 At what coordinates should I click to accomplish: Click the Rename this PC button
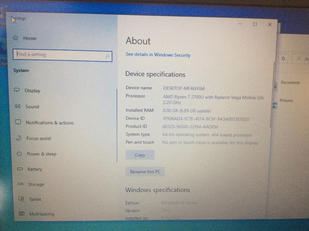click(145, 172)
